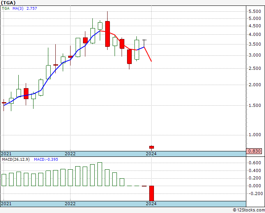Click the 2024 label on price time axis
Viewport: 265px width, 213px height.
[x=151, y=154]
